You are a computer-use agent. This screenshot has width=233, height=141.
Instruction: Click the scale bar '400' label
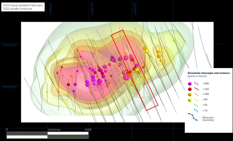(x=88, y=130)
